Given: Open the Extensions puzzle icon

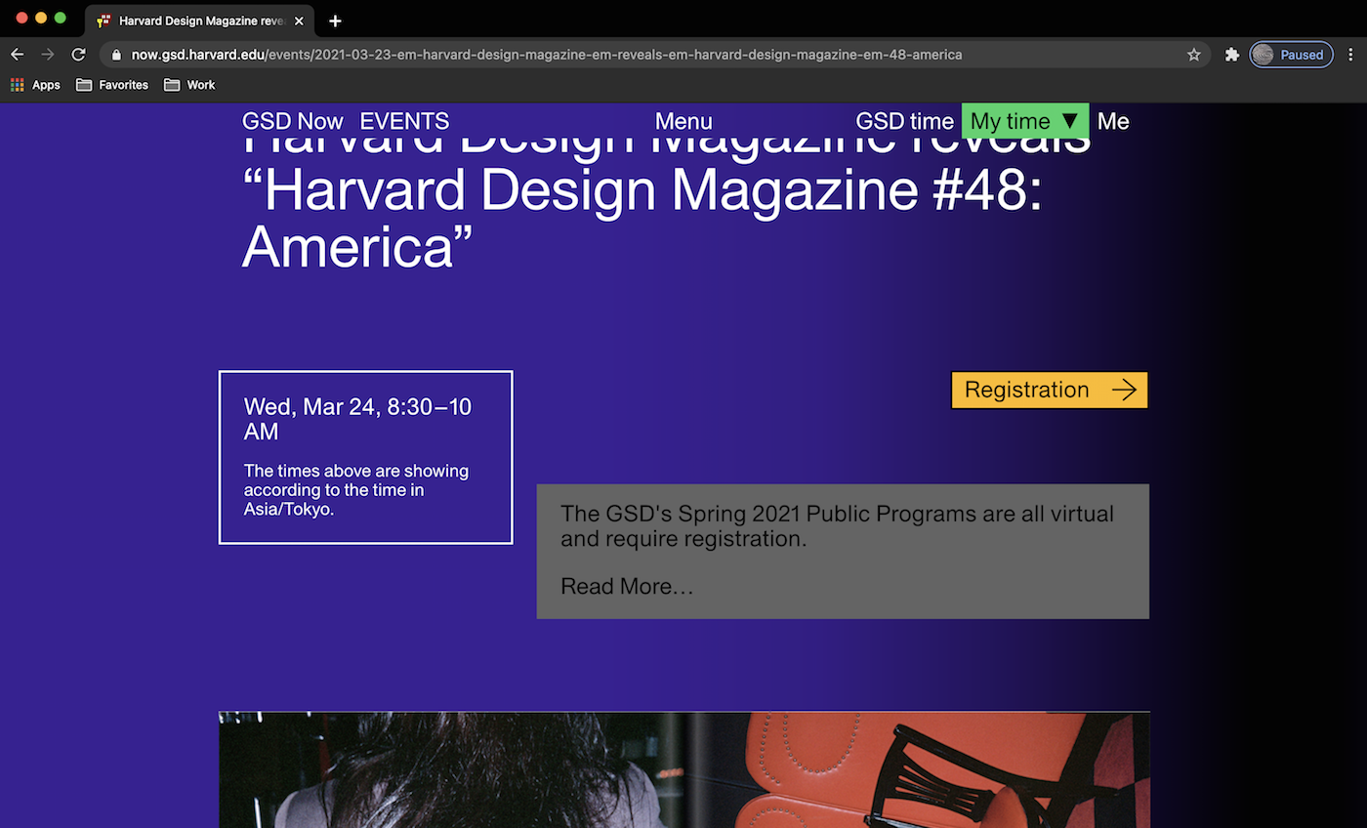Looking at the screenshot, I should tap(1231, 55).
